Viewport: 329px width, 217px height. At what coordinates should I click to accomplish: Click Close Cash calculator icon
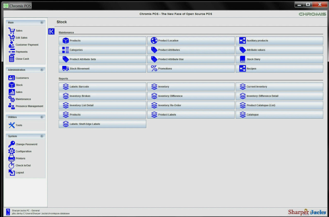[12, 59]
